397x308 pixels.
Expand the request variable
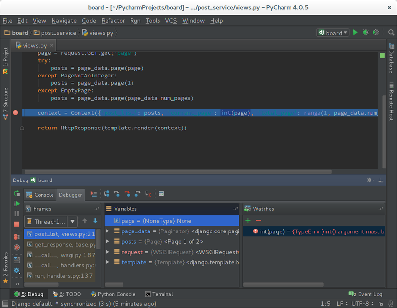(107, 252)
